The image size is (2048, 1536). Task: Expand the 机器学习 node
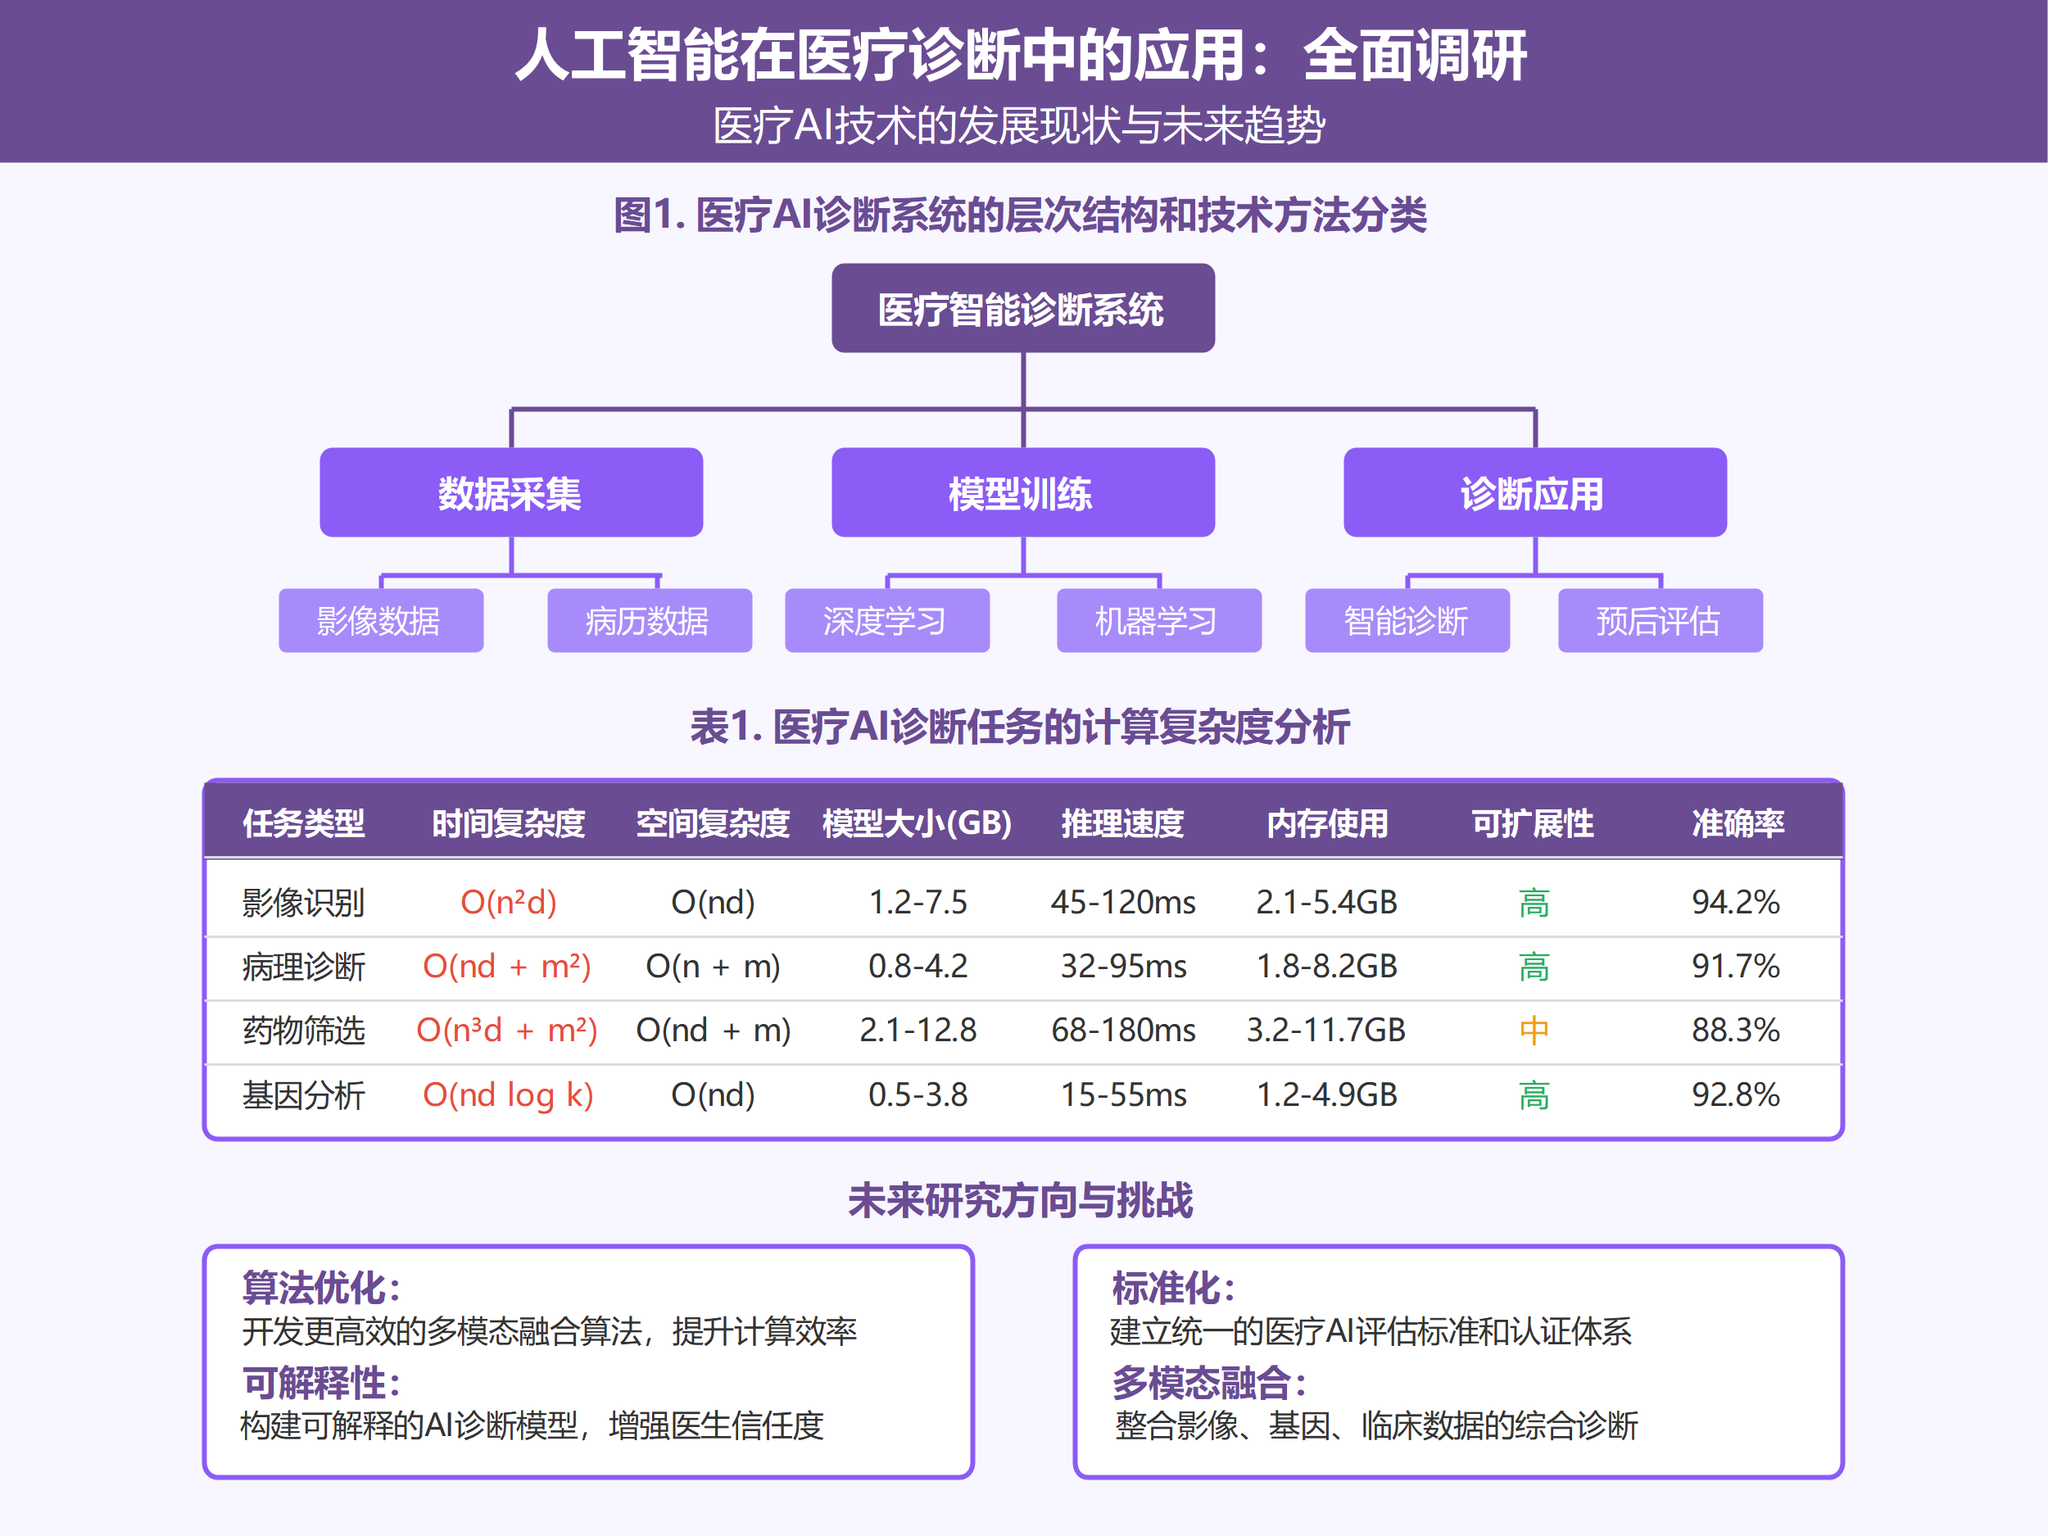(1158, 622)
